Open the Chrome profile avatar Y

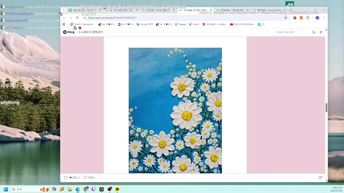coord(317,18)
